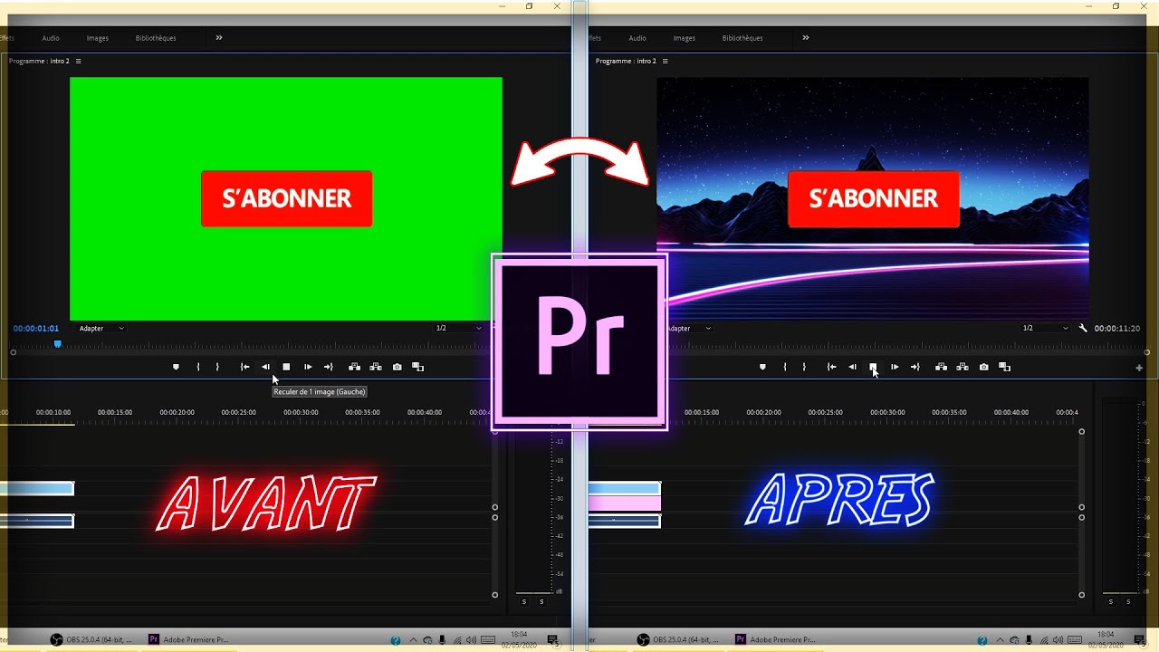
Task: Open OBS 25.0.4 in right taskbar
Action: [x=679, y=639]
